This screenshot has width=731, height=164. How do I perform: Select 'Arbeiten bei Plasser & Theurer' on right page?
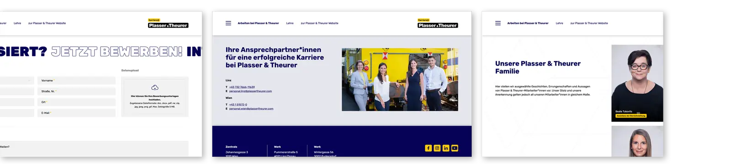pos(528,23)
